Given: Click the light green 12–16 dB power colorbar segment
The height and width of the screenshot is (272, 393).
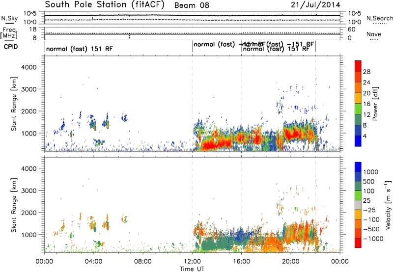Looking at the screenshot, I should pyautogui.click(x=358, y=109).
